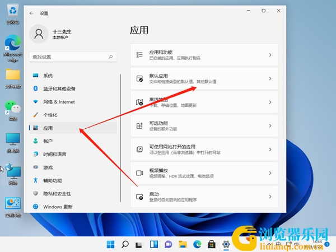Open 个性化 settings category
This screenshot has width=336, height=252.
73,115
